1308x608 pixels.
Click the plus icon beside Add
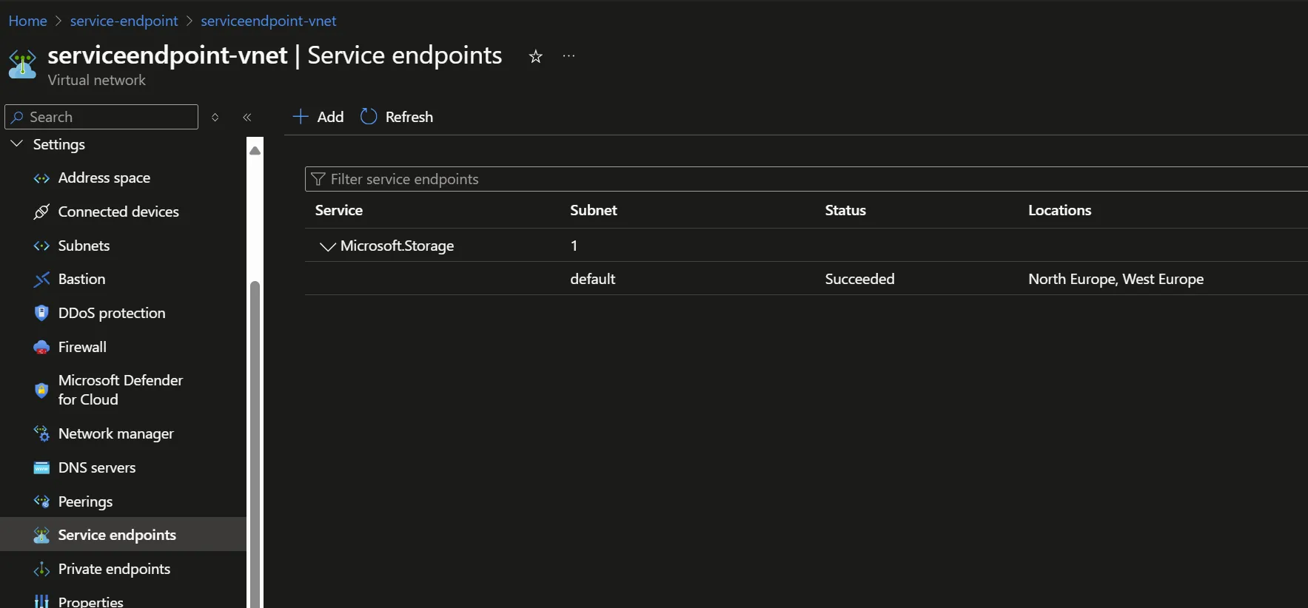click(301, 117)
